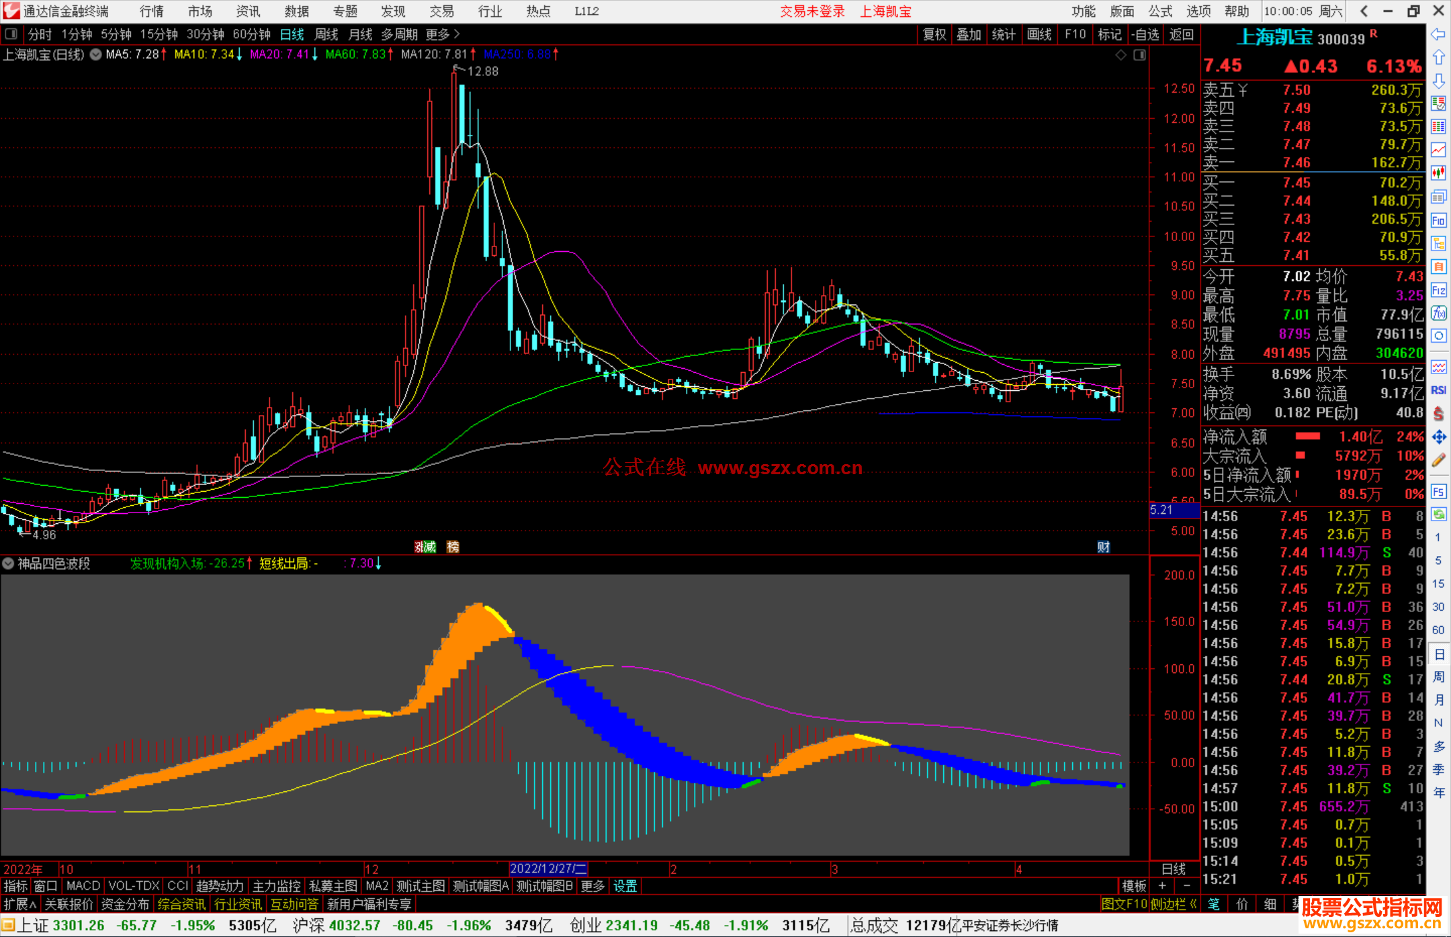Image resolution: width=1451 pixels, height=937 pixels.
Task: Click the plus zoom button beside 模板
Action: (x=1162, y=886)
